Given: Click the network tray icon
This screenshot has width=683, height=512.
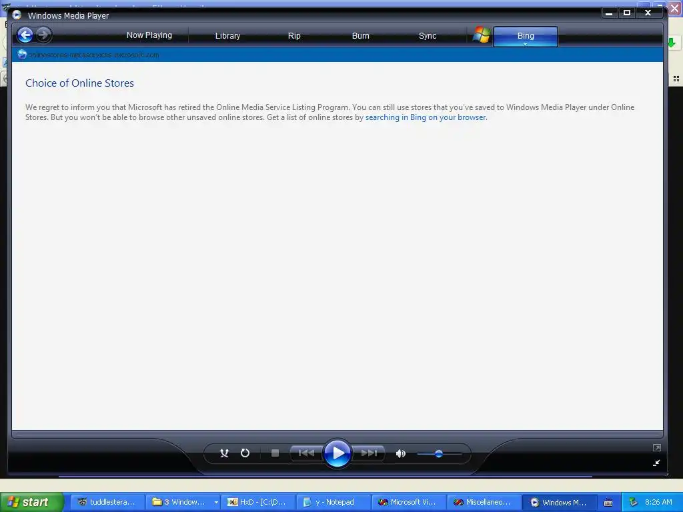Looking at the screenshot, I should [634, 502].
